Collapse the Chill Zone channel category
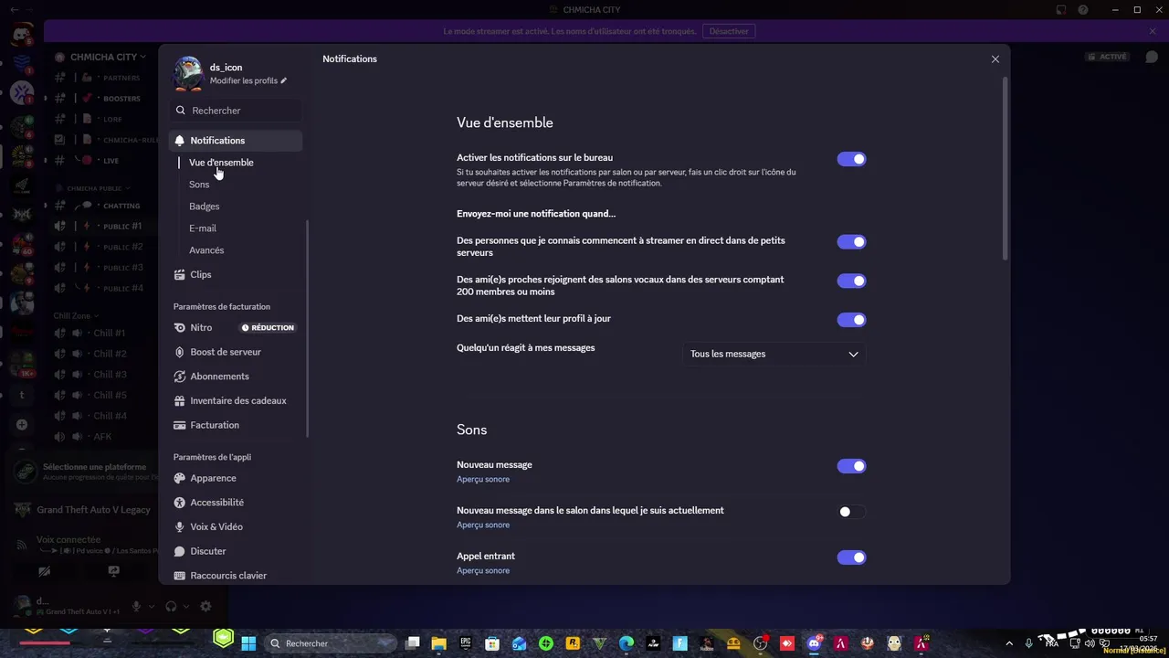Image resolution: width=1169 pixels, height=658 pixels. pyautogui.click(x=75, y=315)
